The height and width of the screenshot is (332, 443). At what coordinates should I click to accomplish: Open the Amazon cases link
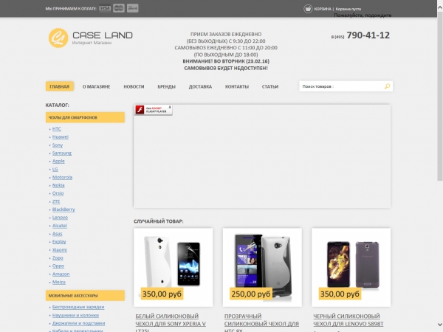click(x=61, y=274)
